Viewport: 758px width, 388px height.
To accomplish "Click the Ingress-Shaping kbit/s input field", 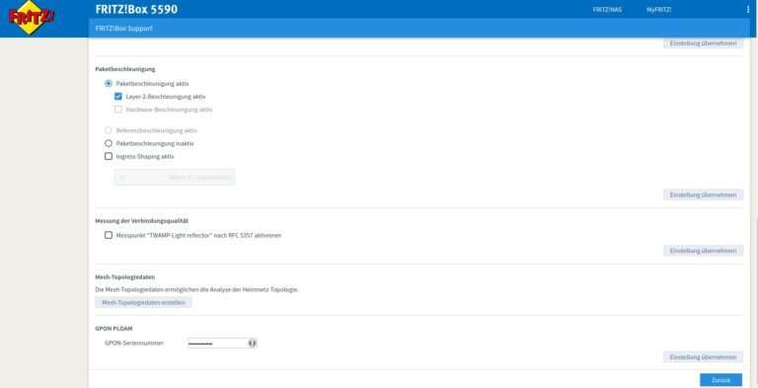I will (x=175, y=178).
